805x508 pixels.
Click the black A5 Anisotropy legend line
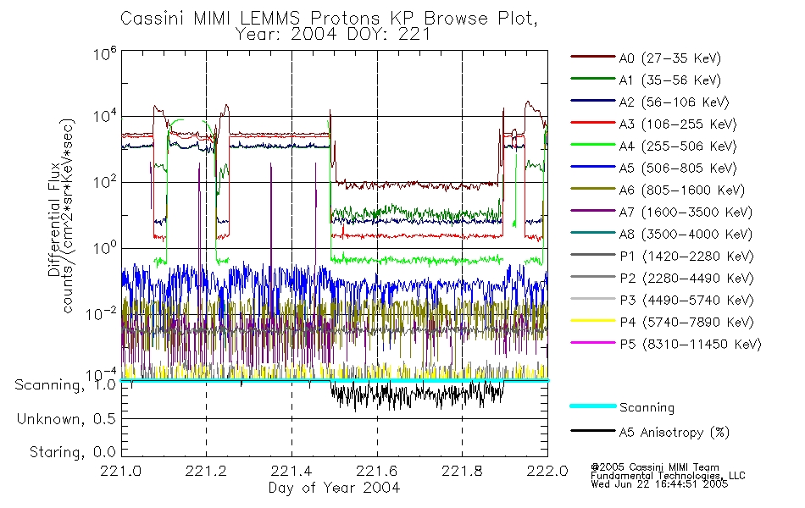(593, 430)
